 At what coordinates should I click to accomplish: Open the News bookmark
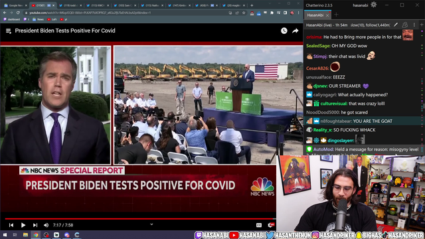tap(38, 19)
